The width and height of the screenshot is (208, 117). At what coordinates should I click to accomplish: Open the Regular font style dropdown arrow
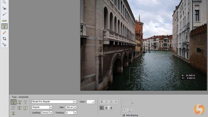pyautogui.click(x=51, y=107)
